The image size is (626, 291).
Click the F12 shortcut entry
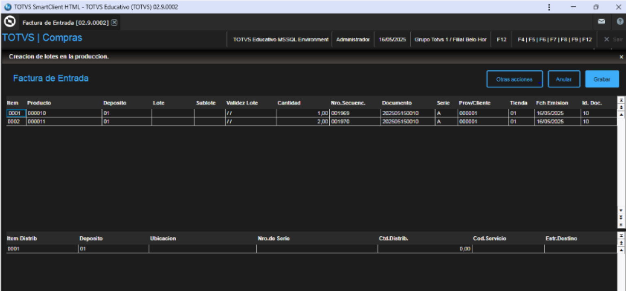click(x=501, y=40)
